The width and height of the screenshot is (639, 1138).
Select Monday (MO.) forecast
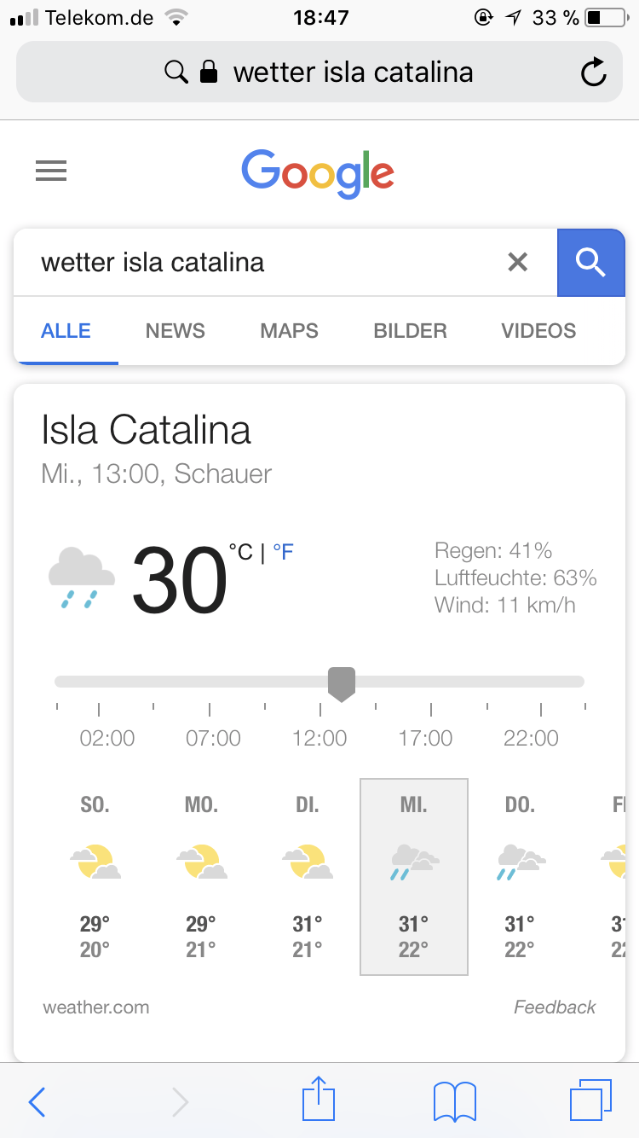point(201,875)
